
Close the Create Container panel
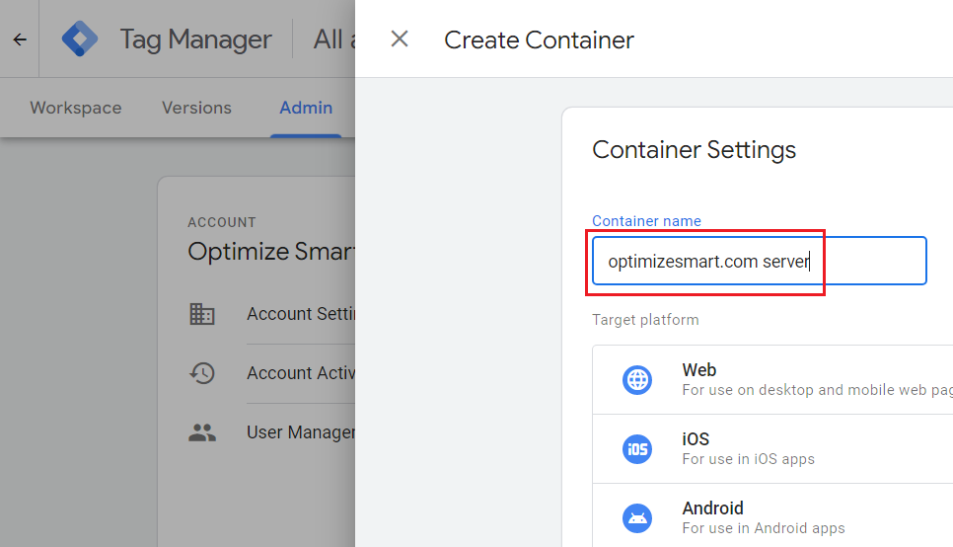[x=400, y=39]
